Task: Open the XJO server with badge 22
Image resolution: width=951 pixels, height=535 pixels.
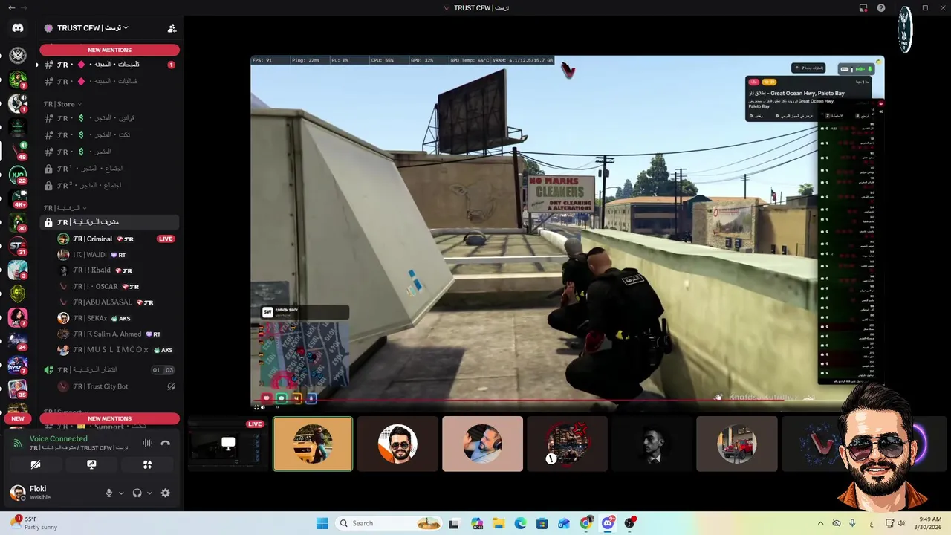Action: [18, 175]
